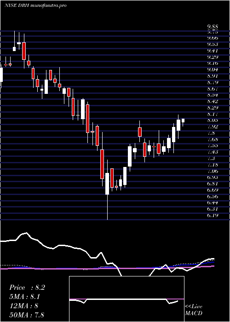This screenshot has height=322, width=230.
Task: Choose the 8.54 price level
Action: [213, 95]
